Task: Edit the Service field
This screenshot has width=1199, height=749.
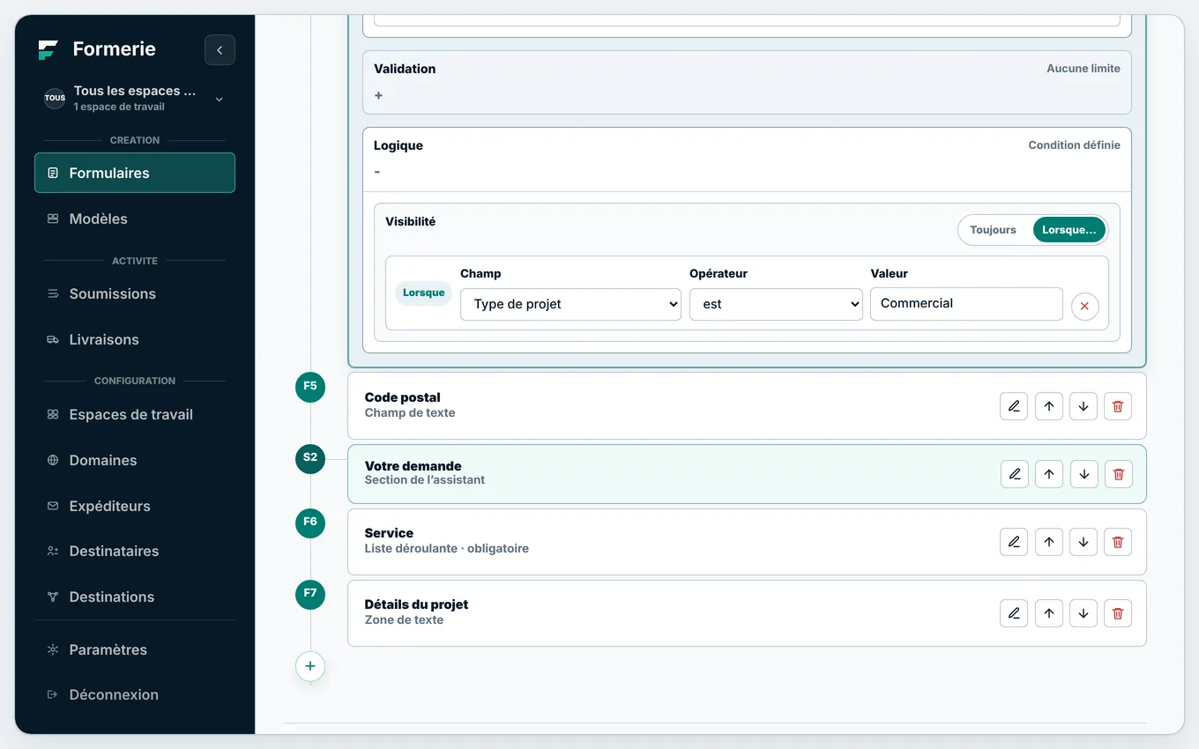Action: click(x=1014, y=542)
